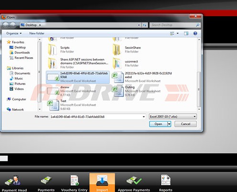The width and height of the screenshot is (237, 192).
Task: Open the Payment Head module icon
Action: tap(13, 180)
